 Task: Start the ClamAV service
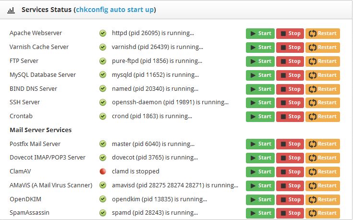tap(260, 171)
